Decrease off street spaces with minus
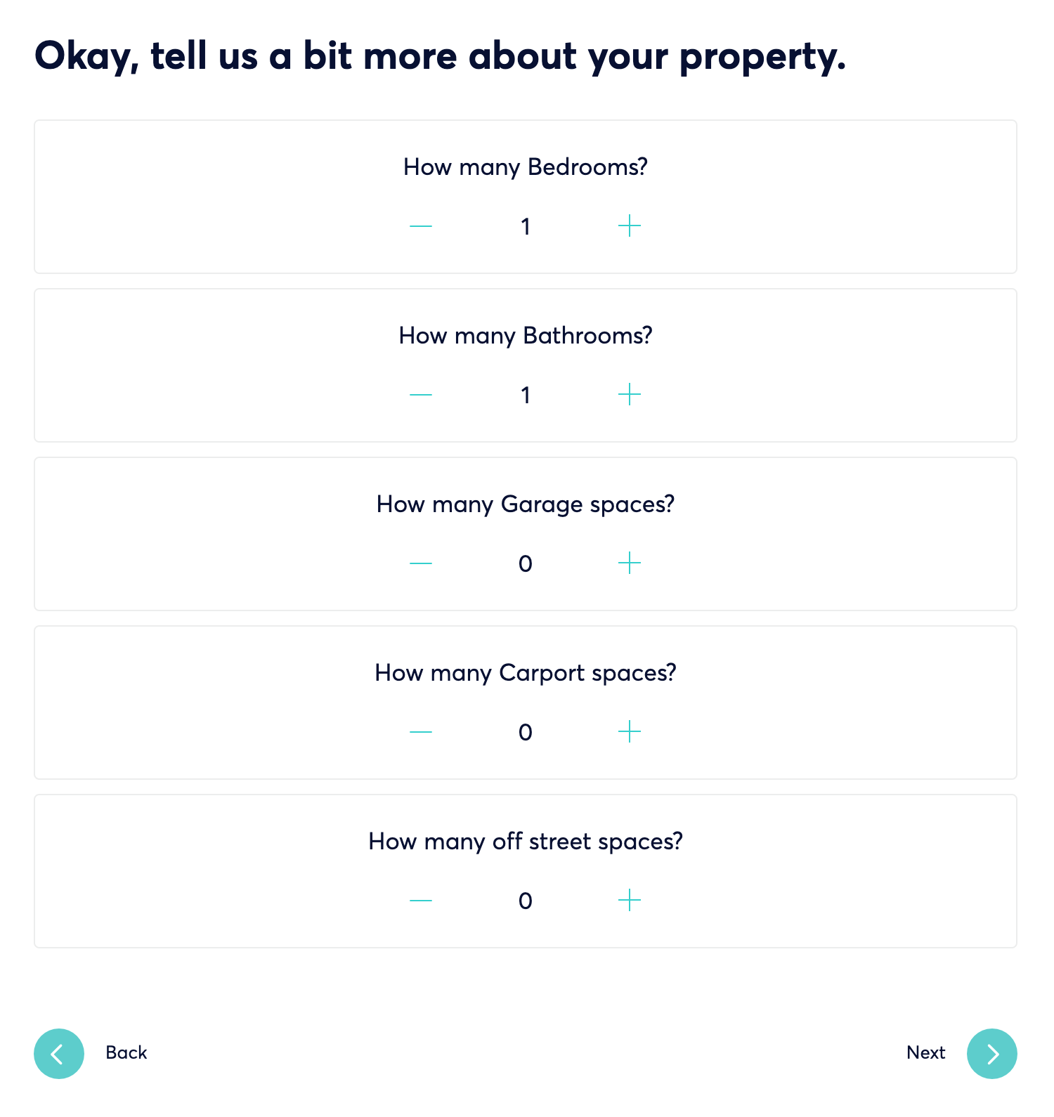This screenshot has width=1054, height=1117. (x=421, y=901)
